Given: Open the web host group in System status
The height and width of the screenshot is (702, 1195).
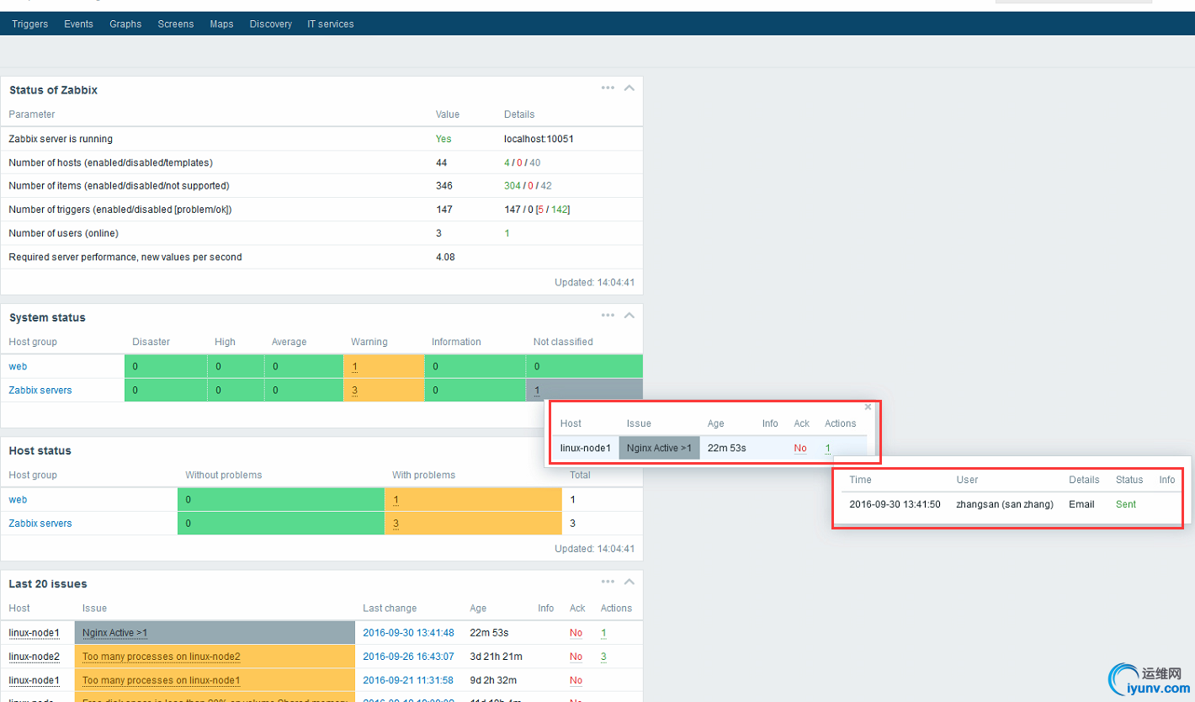Looking at the screenshot, I should pyautogui.click(x=18, y=366).
